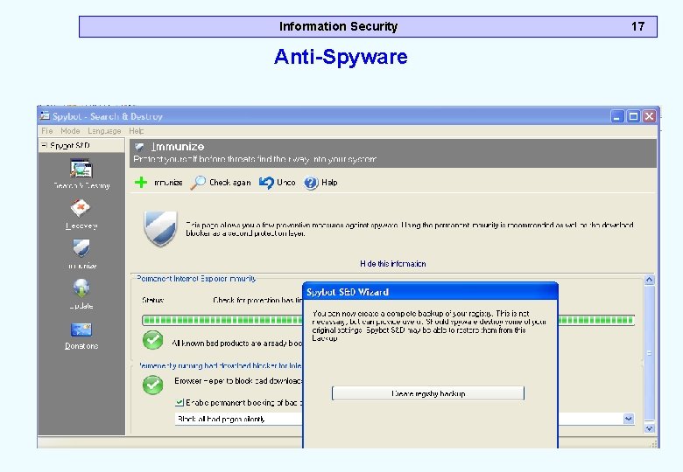Close the Spybot window
683x472 pixels.
pyautogui.click(x=649, y=116)
